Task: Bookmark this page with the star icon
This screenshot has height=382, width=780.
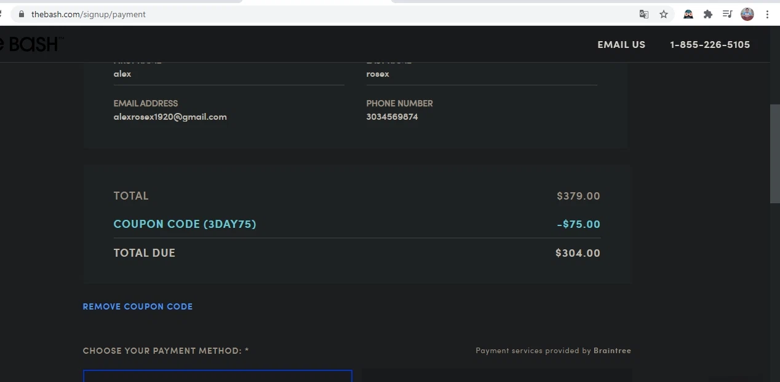Action: click(664, 14)
